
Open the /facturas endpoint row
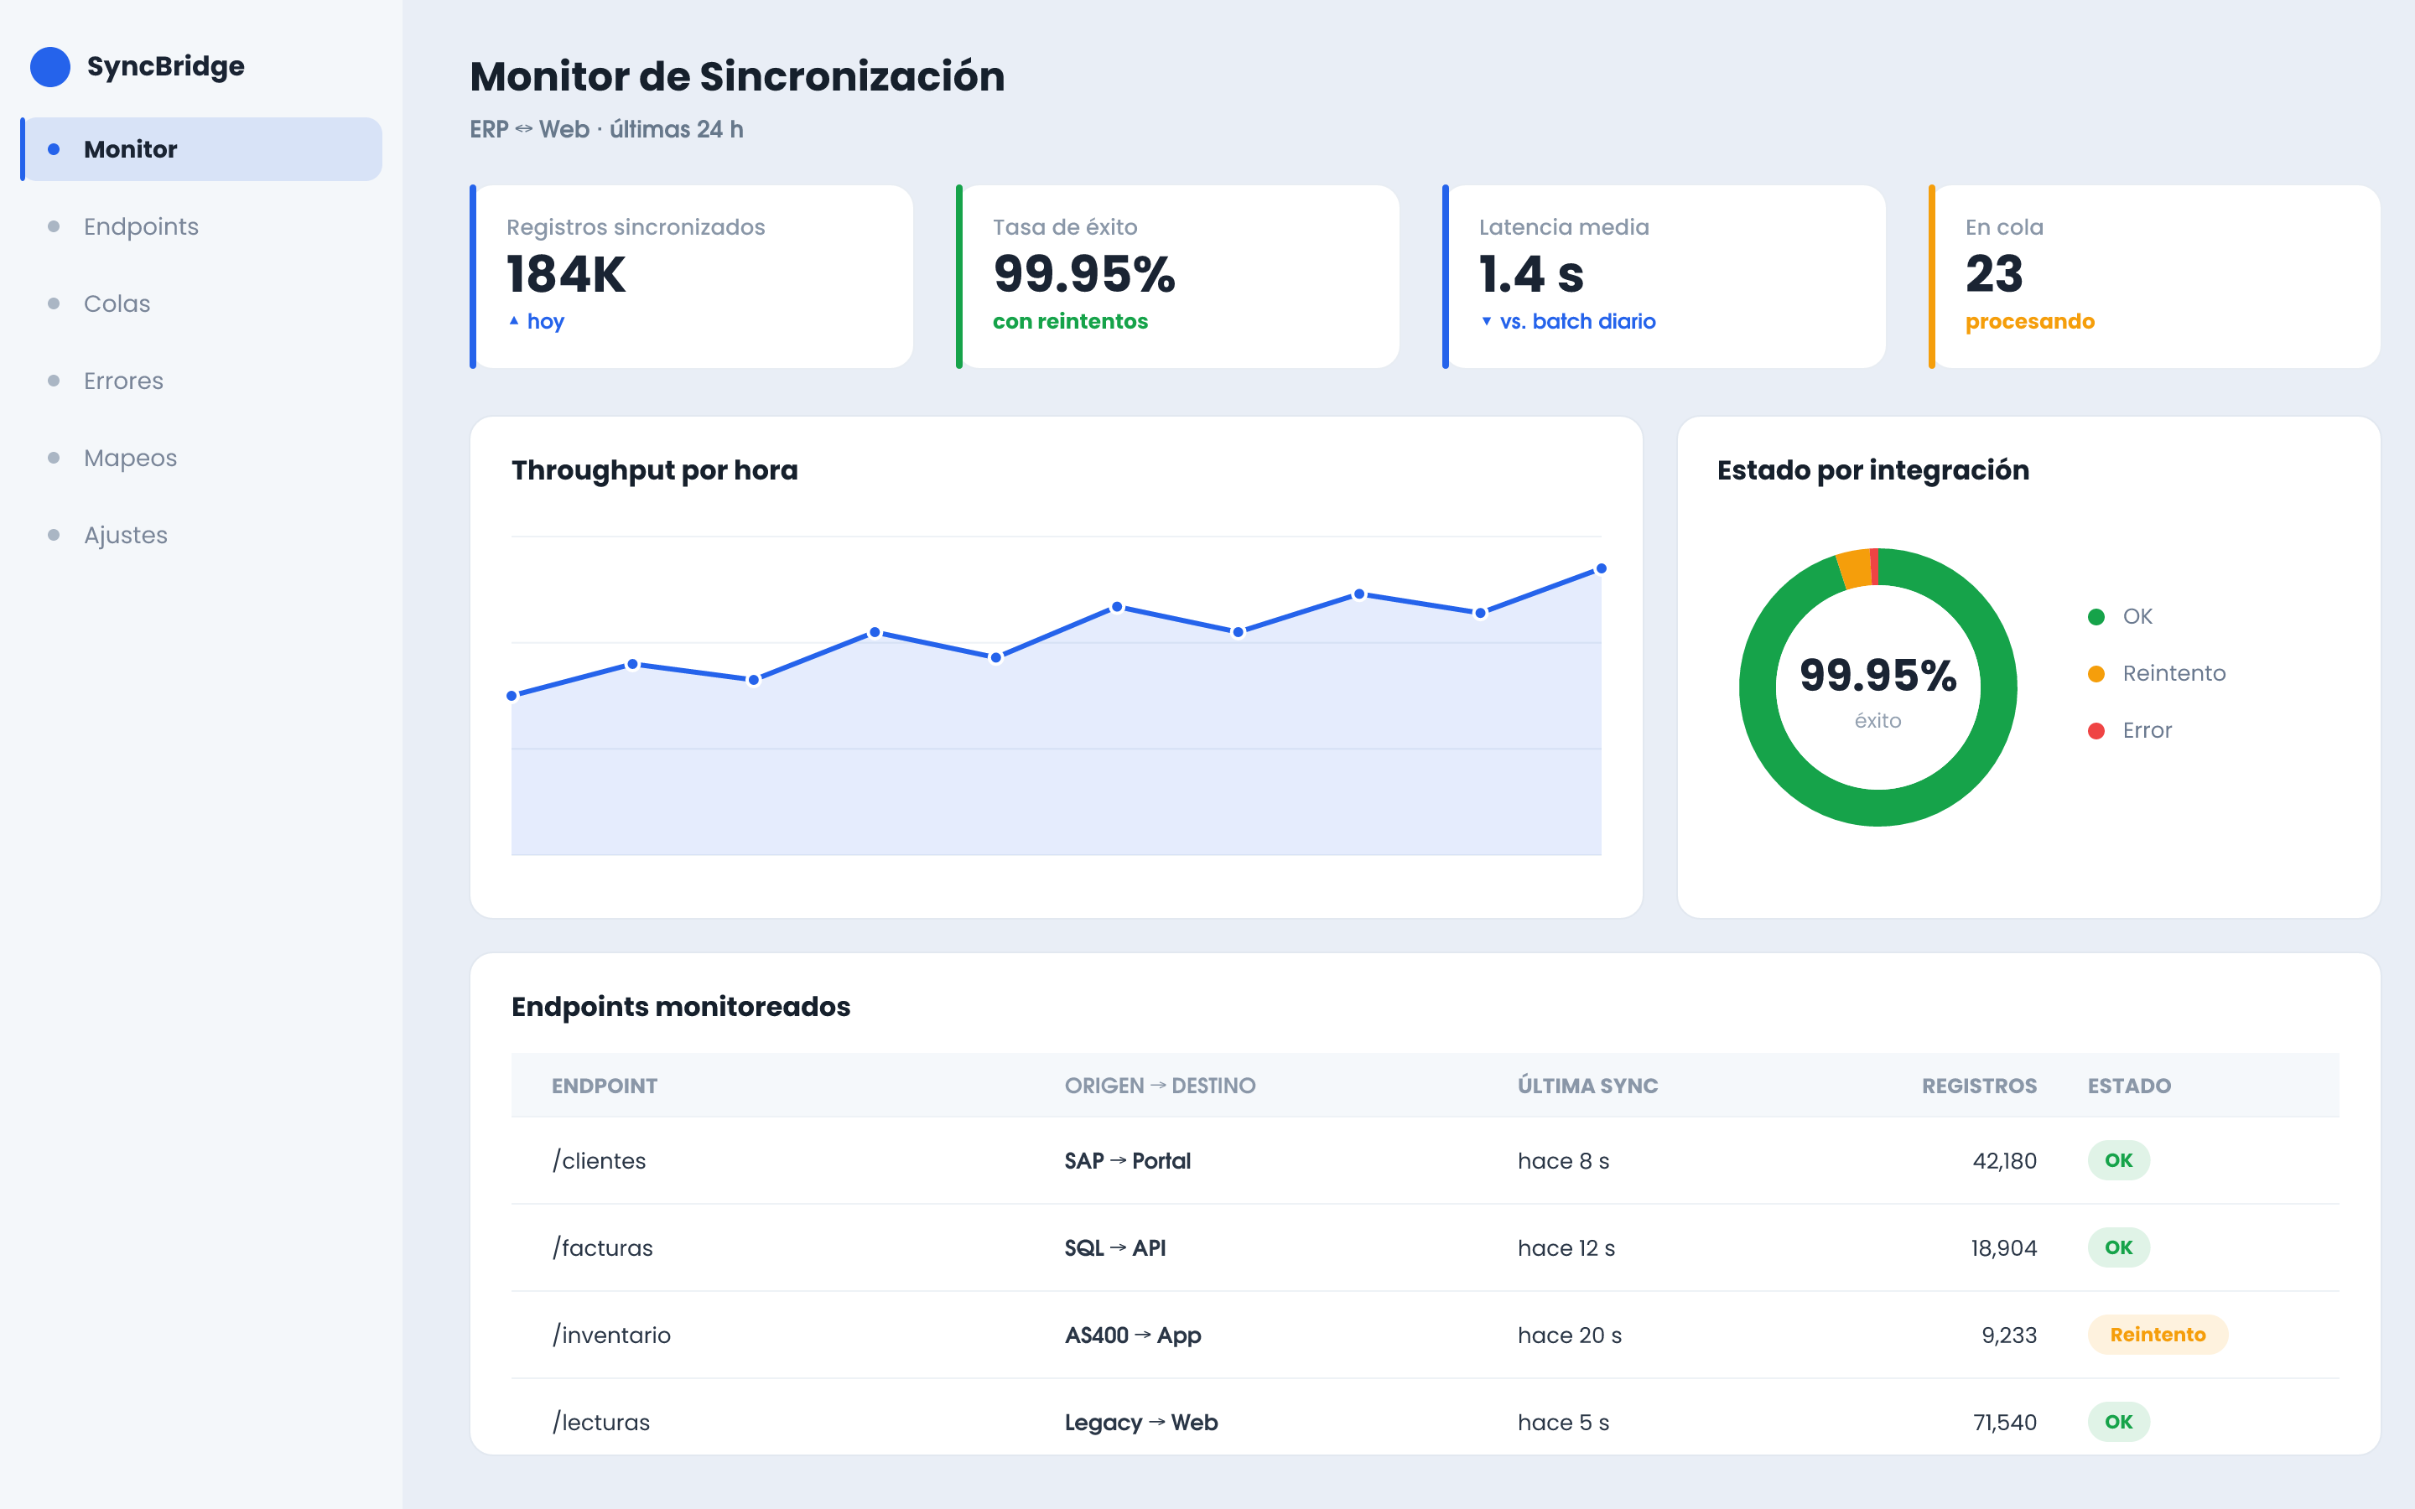coord(1425,1247)
